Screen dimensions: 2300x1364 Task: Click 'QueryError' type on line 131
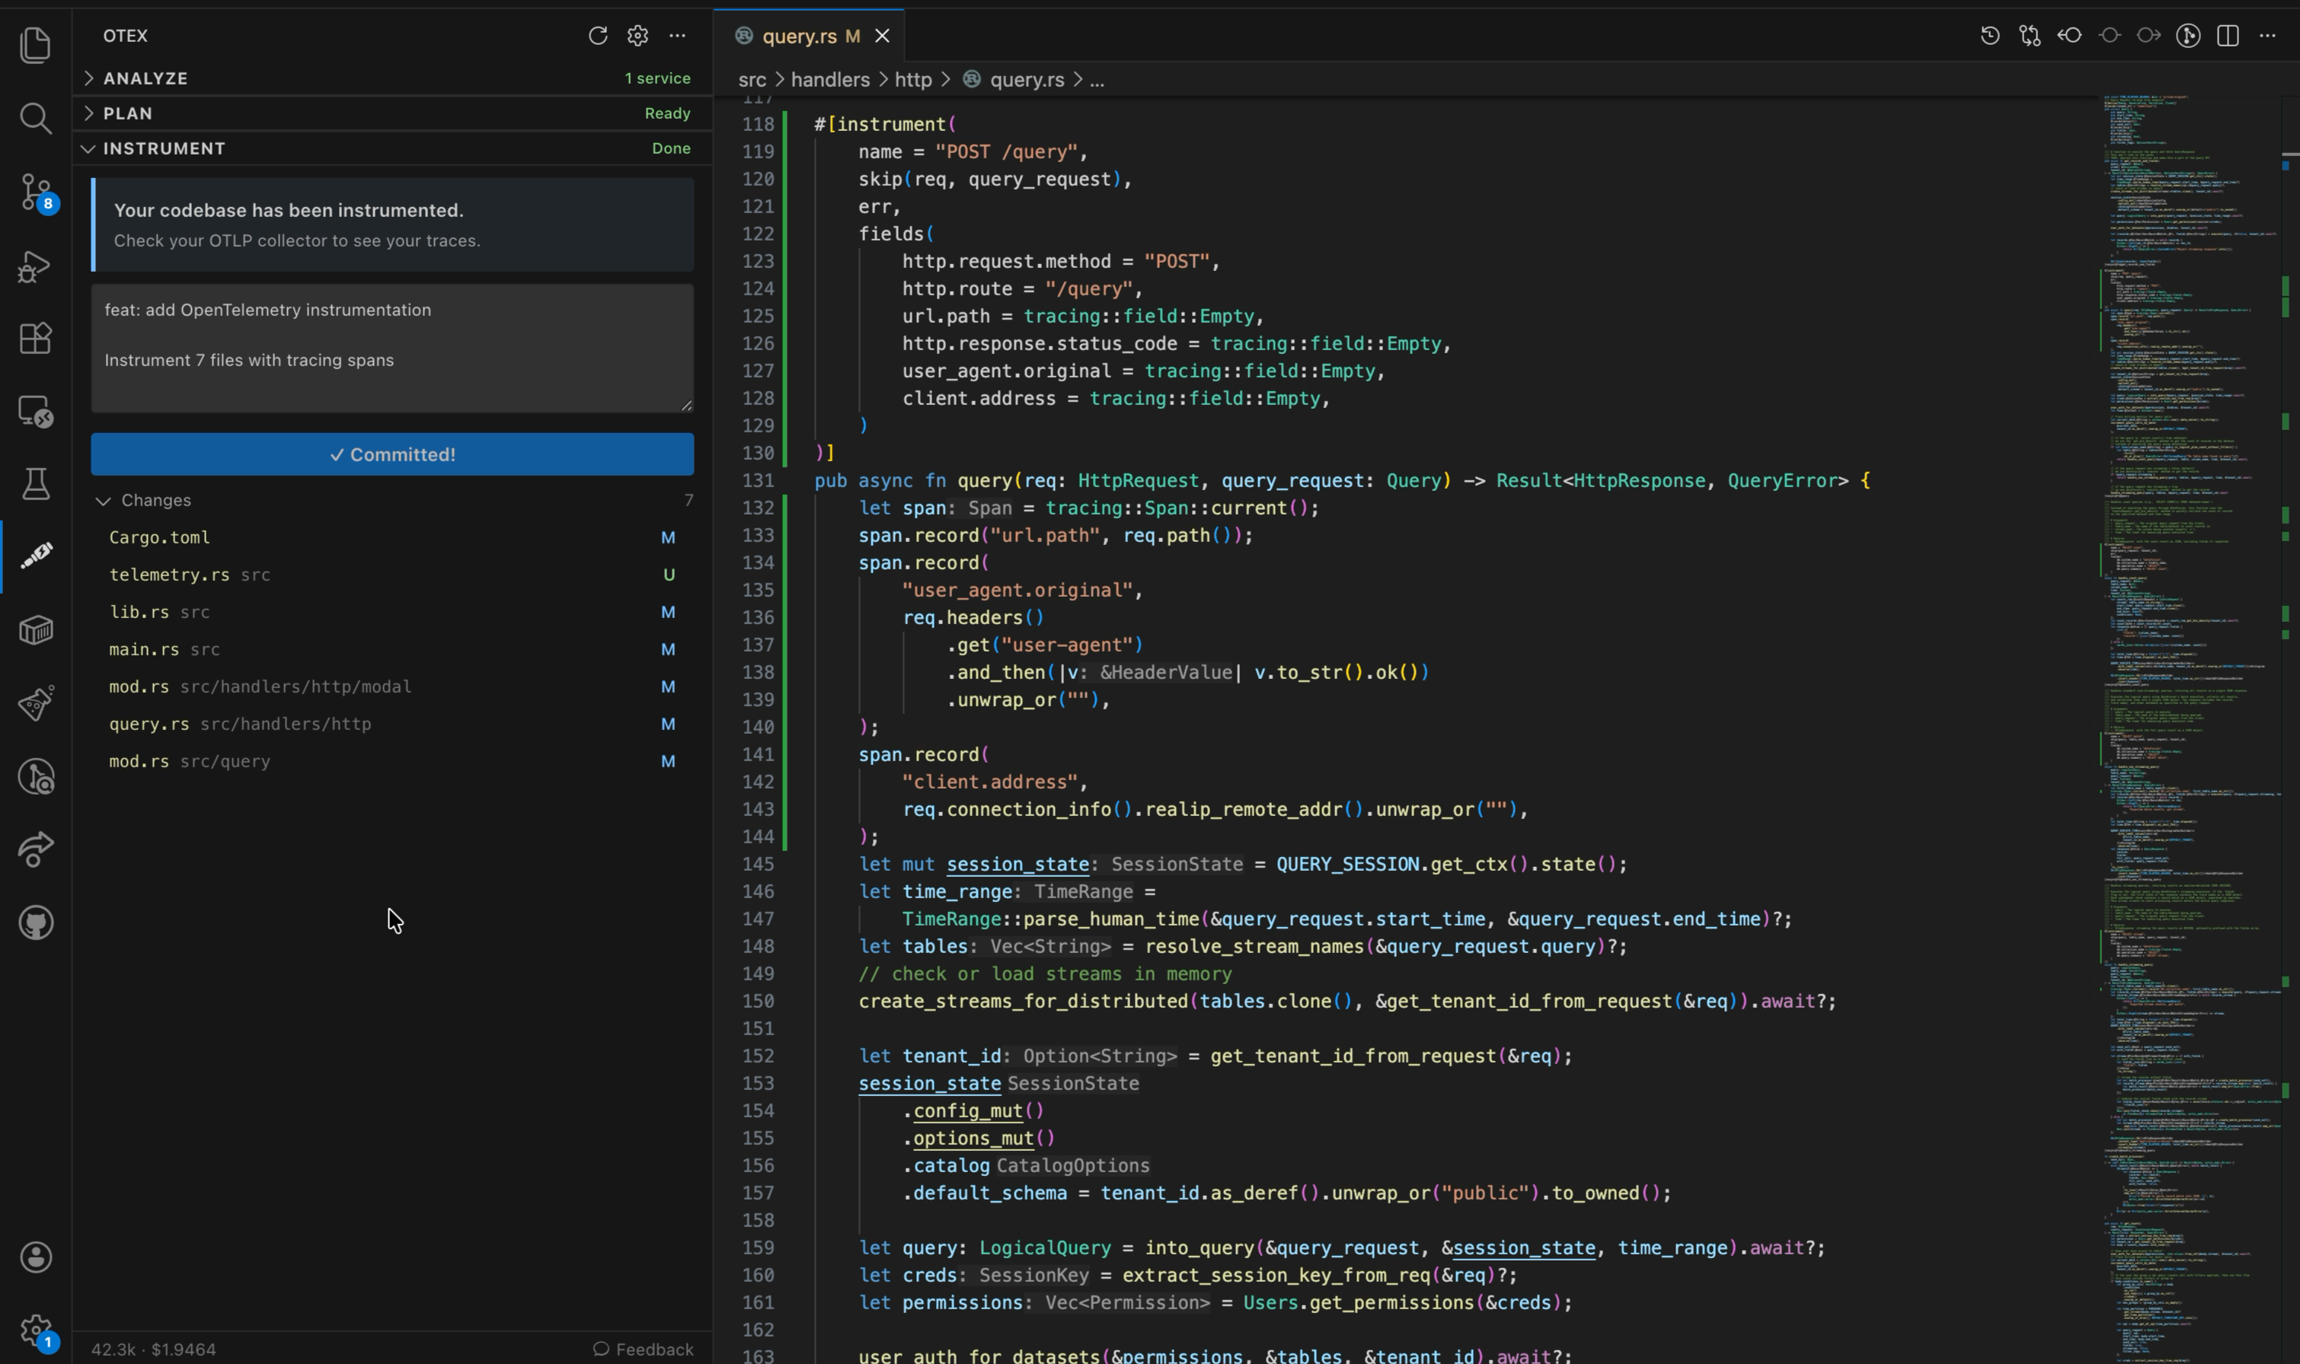[1782, 481]
